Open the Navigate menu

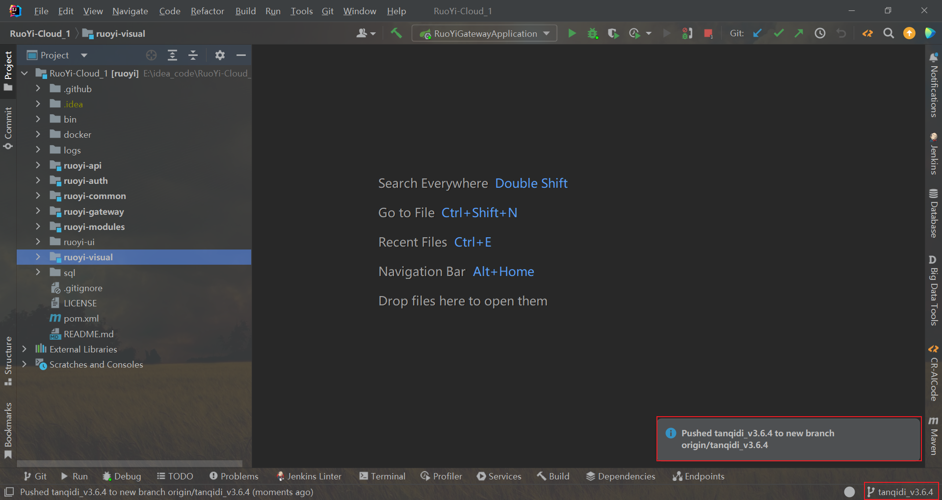[x=130, y=11]
